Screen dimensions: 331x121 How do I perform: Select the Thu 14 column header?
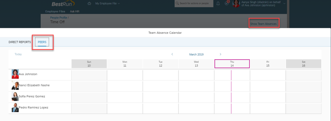[232, 64]
